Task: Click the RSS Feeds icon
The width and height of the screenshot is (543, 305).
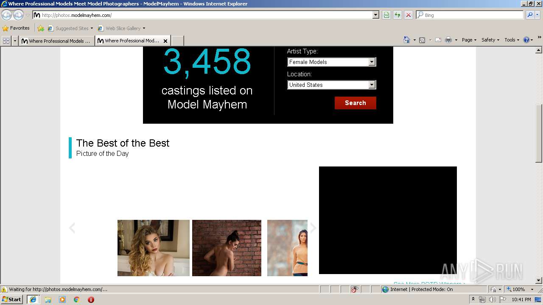Action: click(x=422, y=40)
